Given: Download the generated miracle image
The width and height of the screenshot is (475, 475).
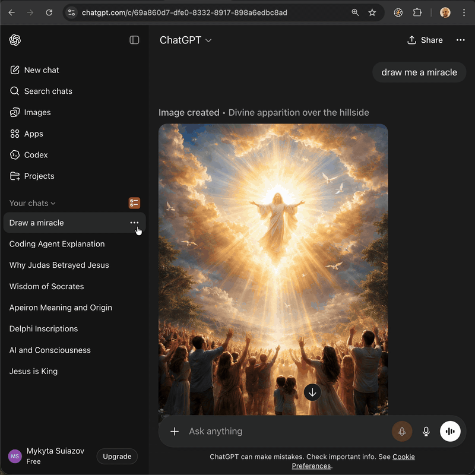Looking at the screenshot, I should (312, 392).
